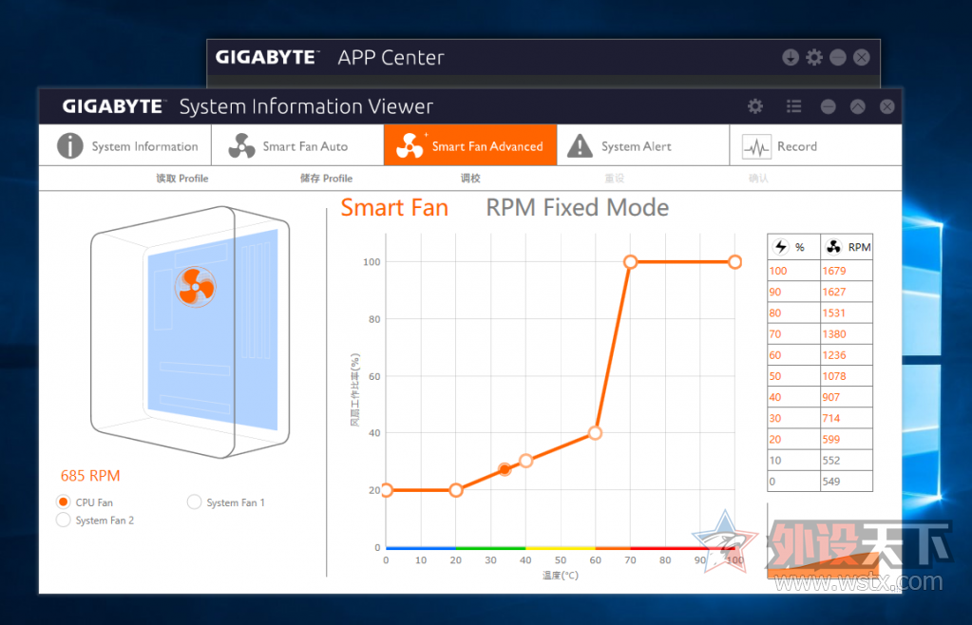Click the 调校 calibrate button
The width and height of the screenshot is (972, 625).
470,179
